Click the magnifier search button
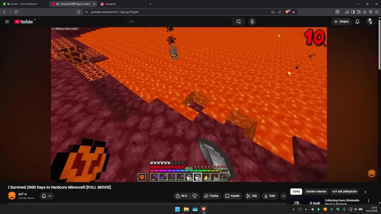This screenshot has height=214, width=381. (x=239, y=22)
